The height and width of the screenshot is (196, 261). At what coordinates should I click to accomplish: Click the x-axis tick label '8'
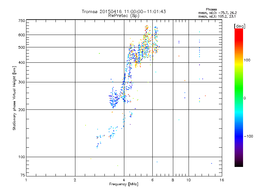[x=173, y=180]
